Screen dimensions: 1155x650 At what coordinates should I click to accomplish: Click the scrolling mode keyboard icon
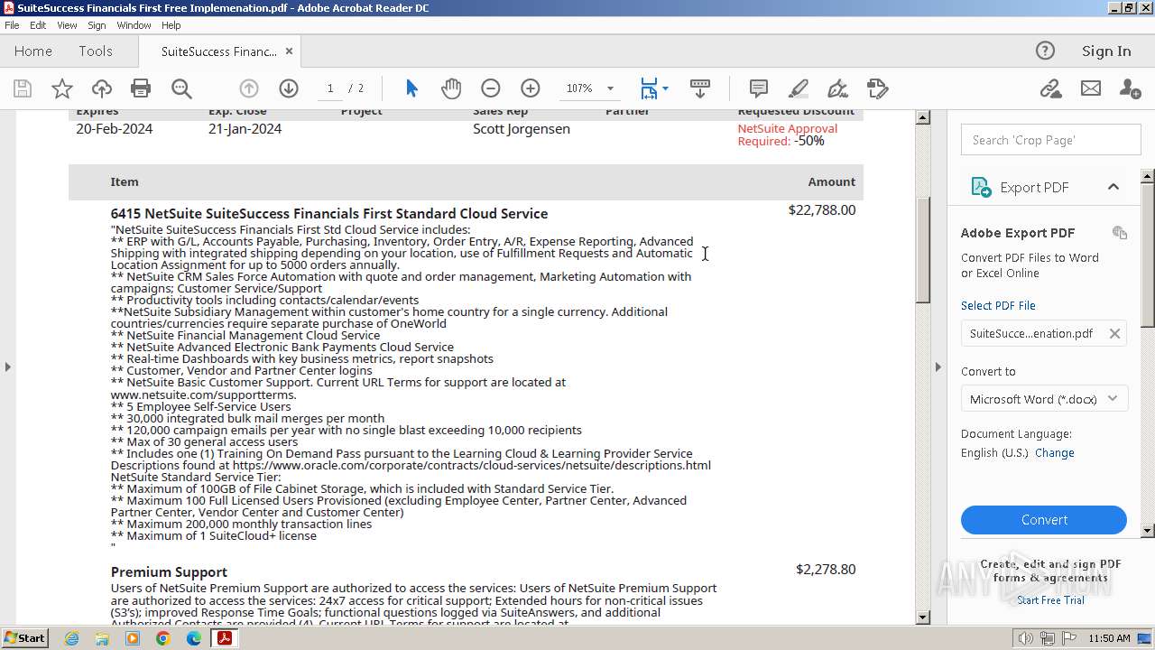pos(699,88)
